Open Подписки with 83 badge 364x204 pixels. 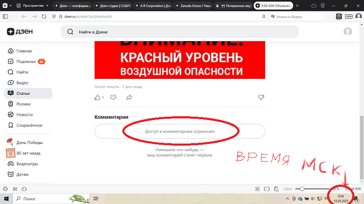28,61
